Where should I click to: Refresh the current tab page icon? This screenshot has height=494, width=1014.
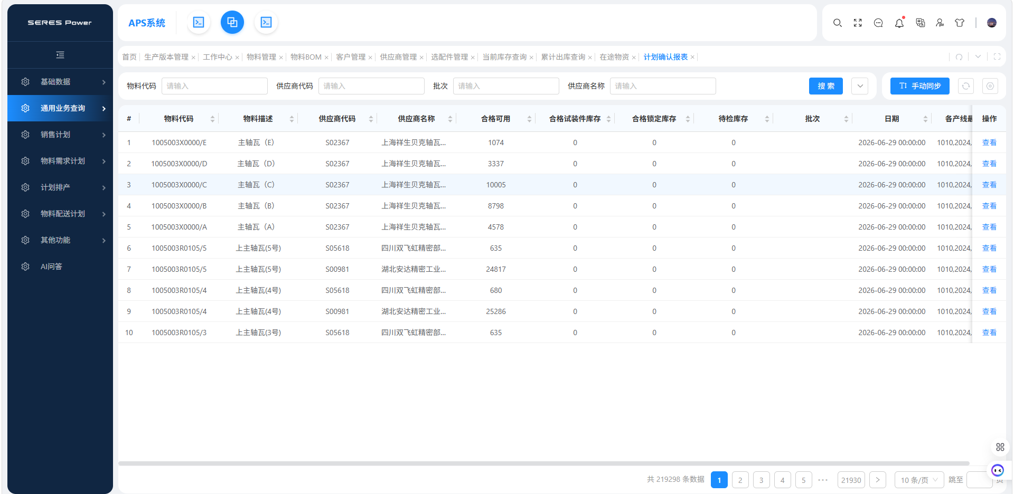[959, 57]
